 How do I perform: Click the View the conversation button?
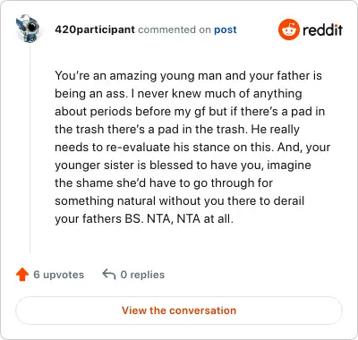(179, 310)
